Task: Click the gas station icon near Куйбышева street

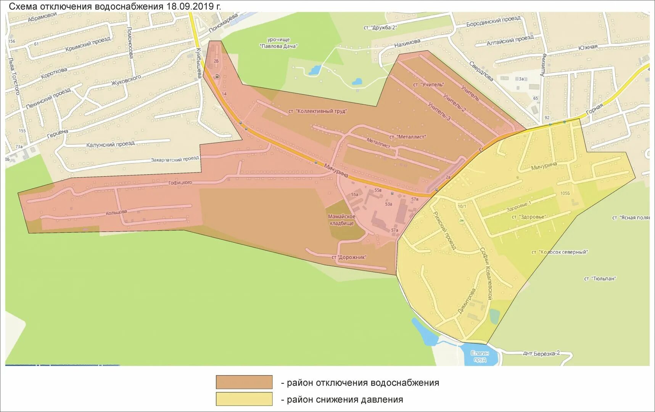Action: pyautogui.click(x=217, y=76)
